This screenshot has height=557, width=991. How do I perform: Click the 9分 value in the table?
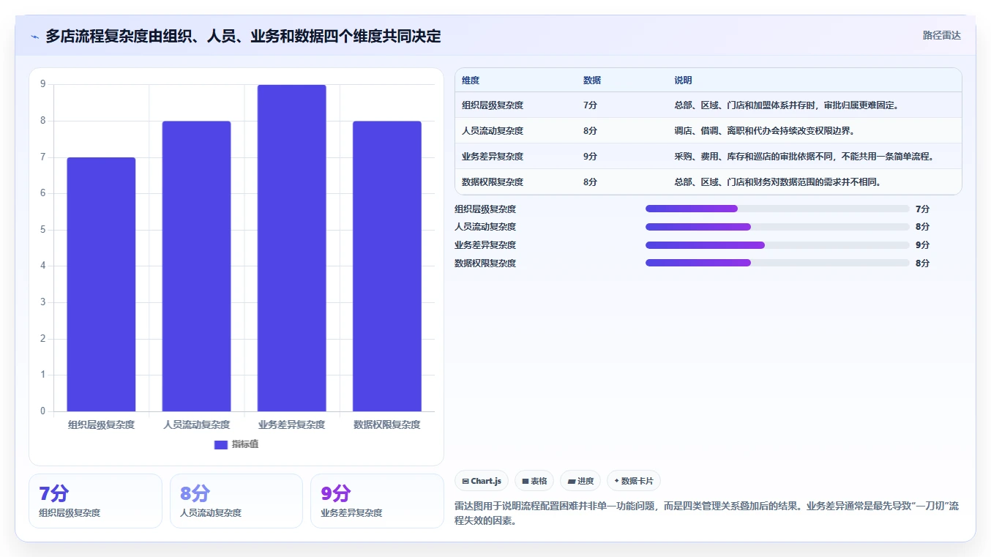(x=590, y=157)
